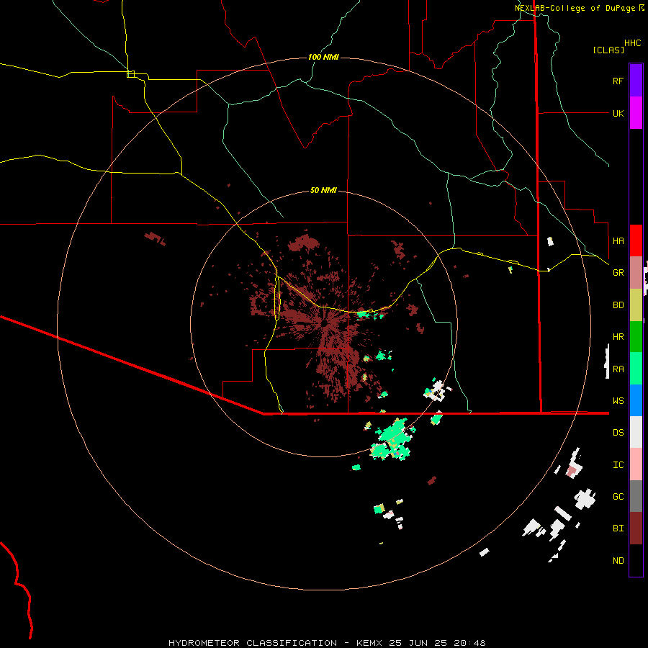Click the RA legend label
The image size is (648, 648).
618,369
